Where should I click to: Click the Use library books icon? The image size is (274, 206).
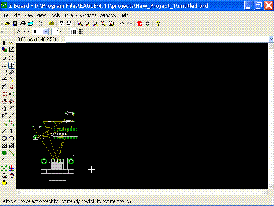click(51, 23)
